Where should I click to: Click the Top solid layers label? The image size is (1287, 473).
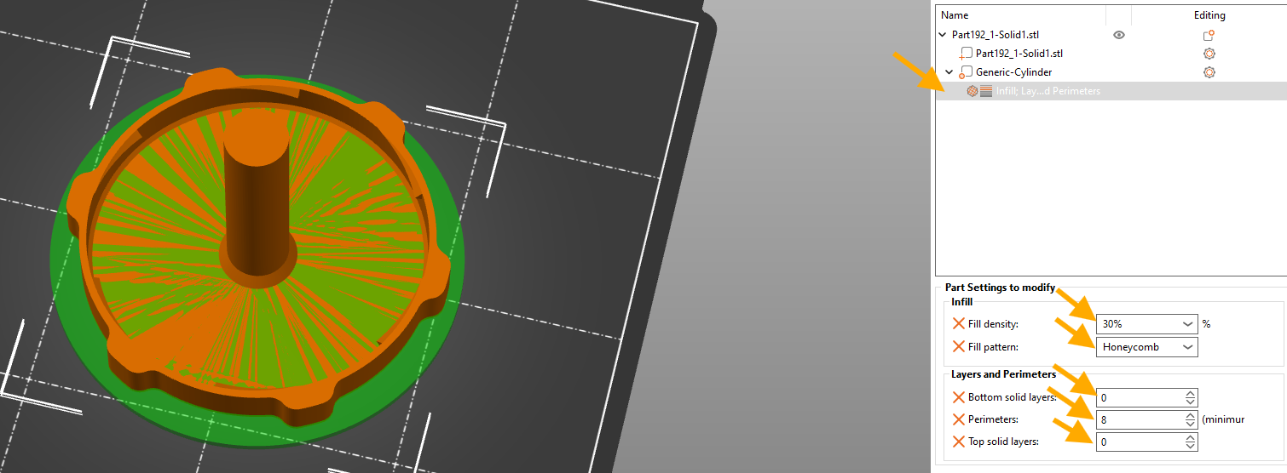click(1003, 442)
